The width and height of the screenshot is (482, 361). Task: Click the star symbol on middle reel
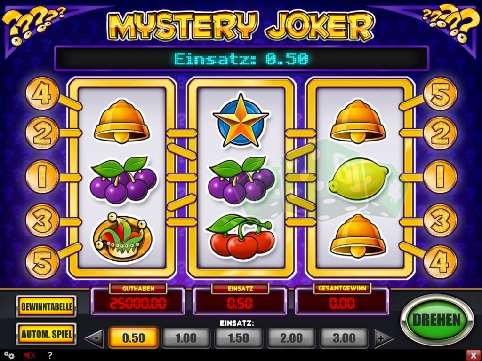pos(241,120)
